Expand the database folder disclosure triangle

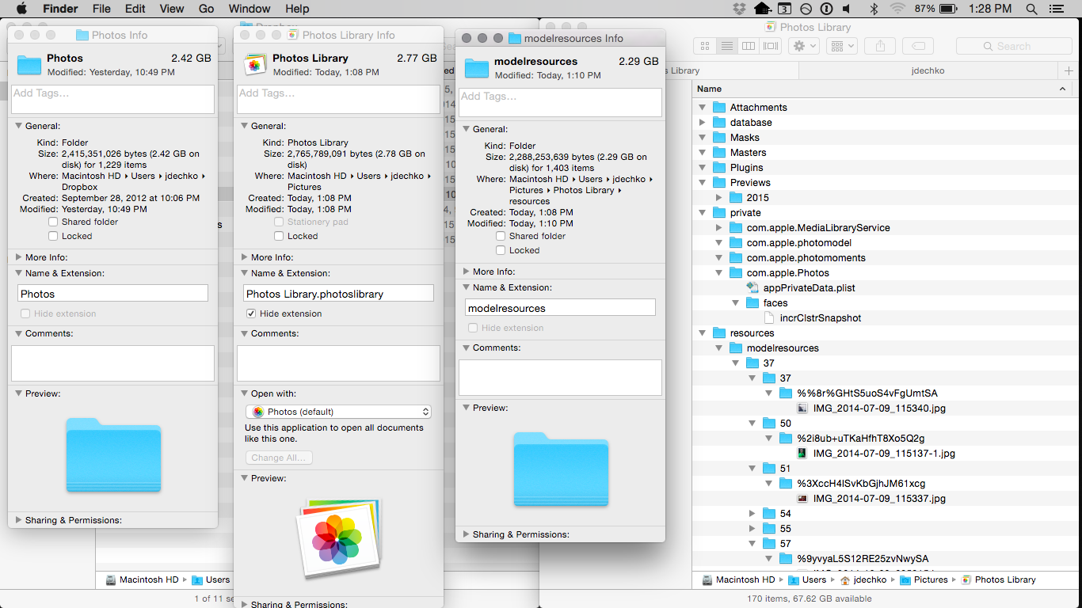click(702, 123)
